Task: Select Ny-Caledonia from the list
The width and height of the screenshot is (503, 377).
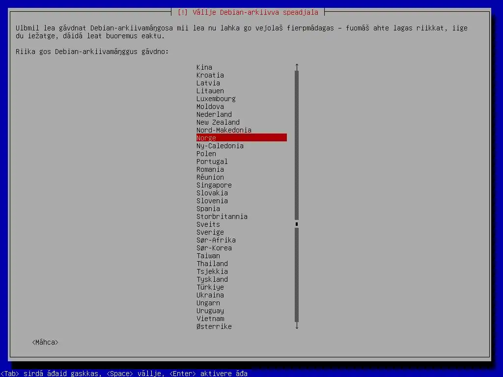Action: click(241, 146)
